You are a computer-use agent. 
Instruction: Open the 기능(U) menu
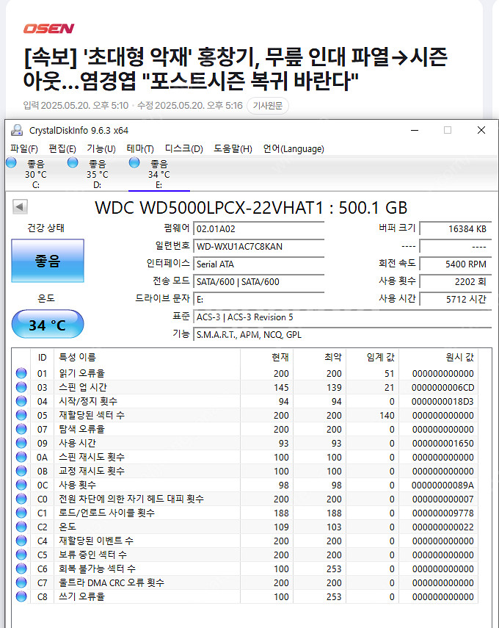[x=101, y=148]
